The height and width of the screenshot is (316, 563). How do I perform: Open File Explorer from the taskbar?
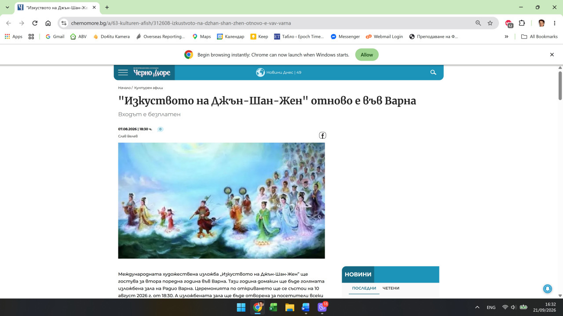click(289, 307)
